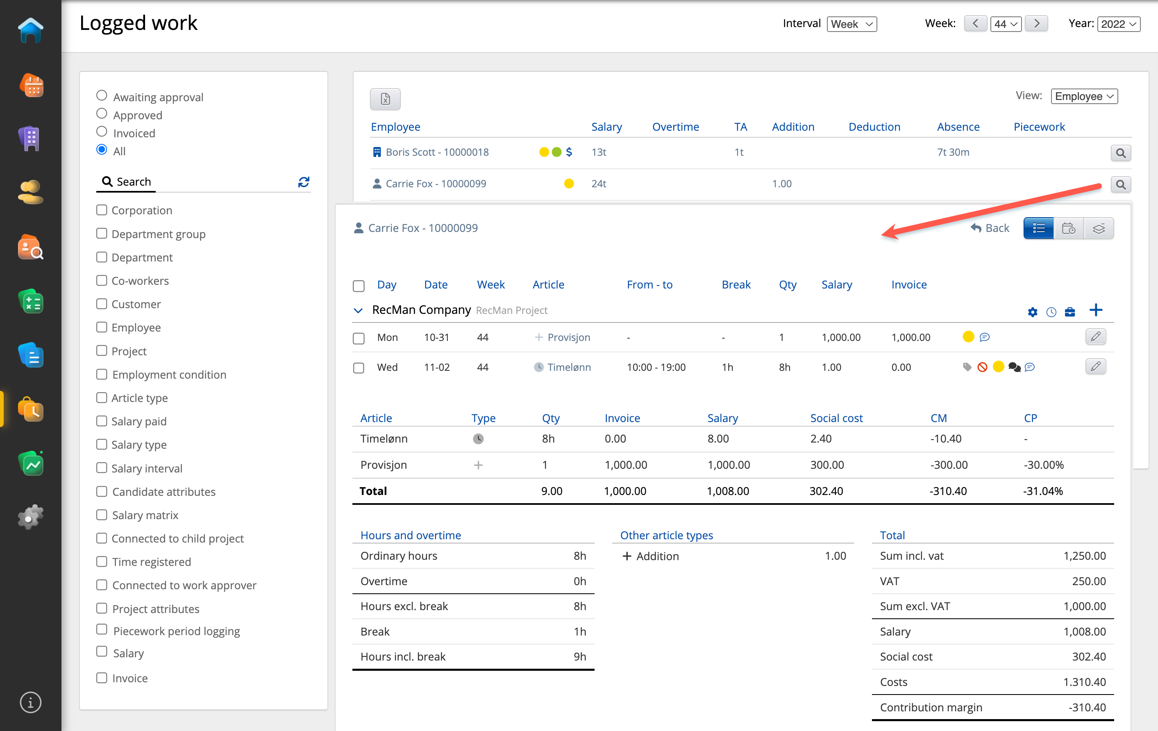Image resolution: width=1158 pixels, height=731 pixels.
Task: Click the refresh icon next to Search
Action: point(304,182)
